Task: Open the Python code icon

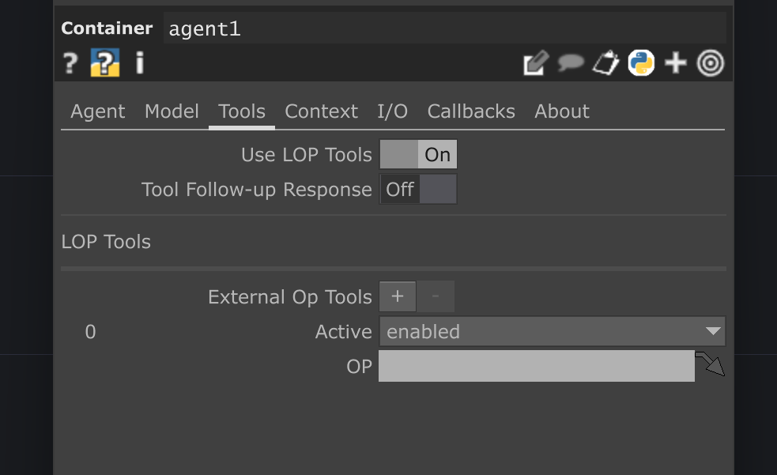Action: point(640,62)
